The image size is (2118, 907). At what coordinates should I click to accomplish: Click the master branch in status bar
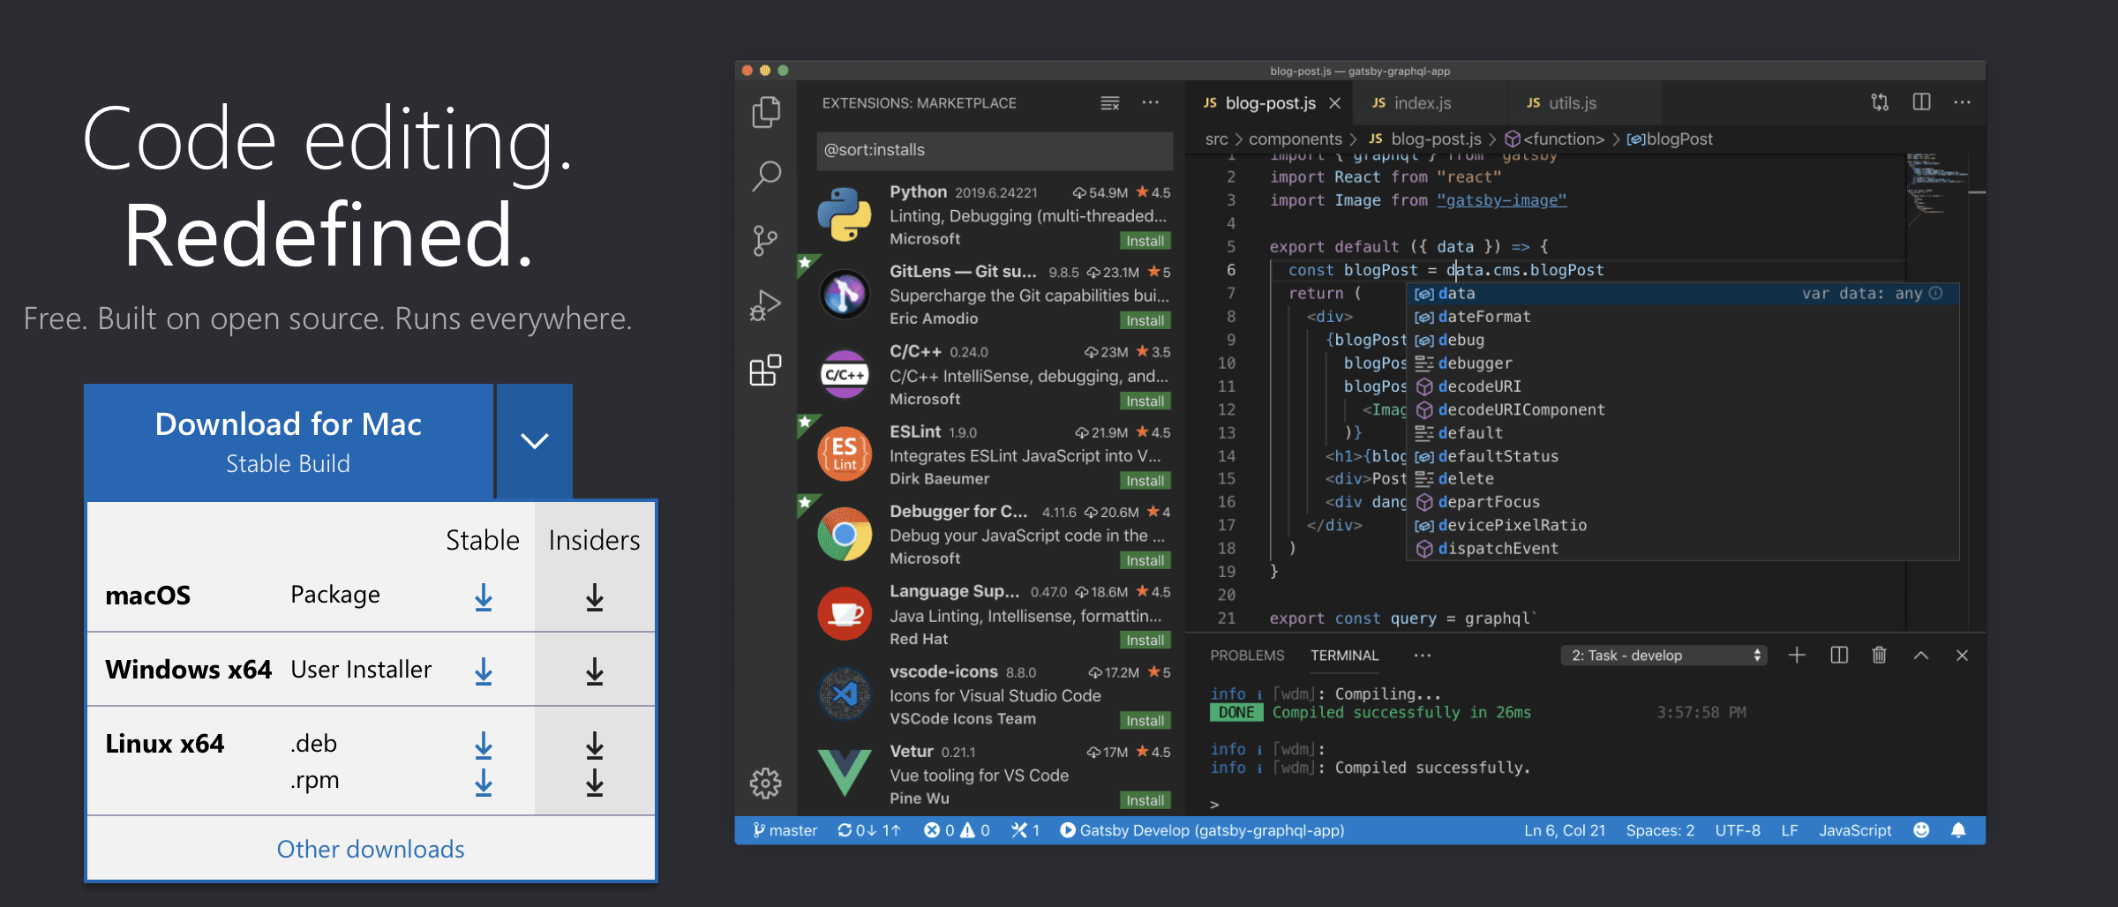(x=785, y=830)
